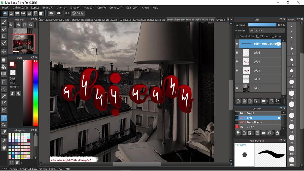The image size is (304, 171).
Task: Select the Lasso tool
Action: 4,89
